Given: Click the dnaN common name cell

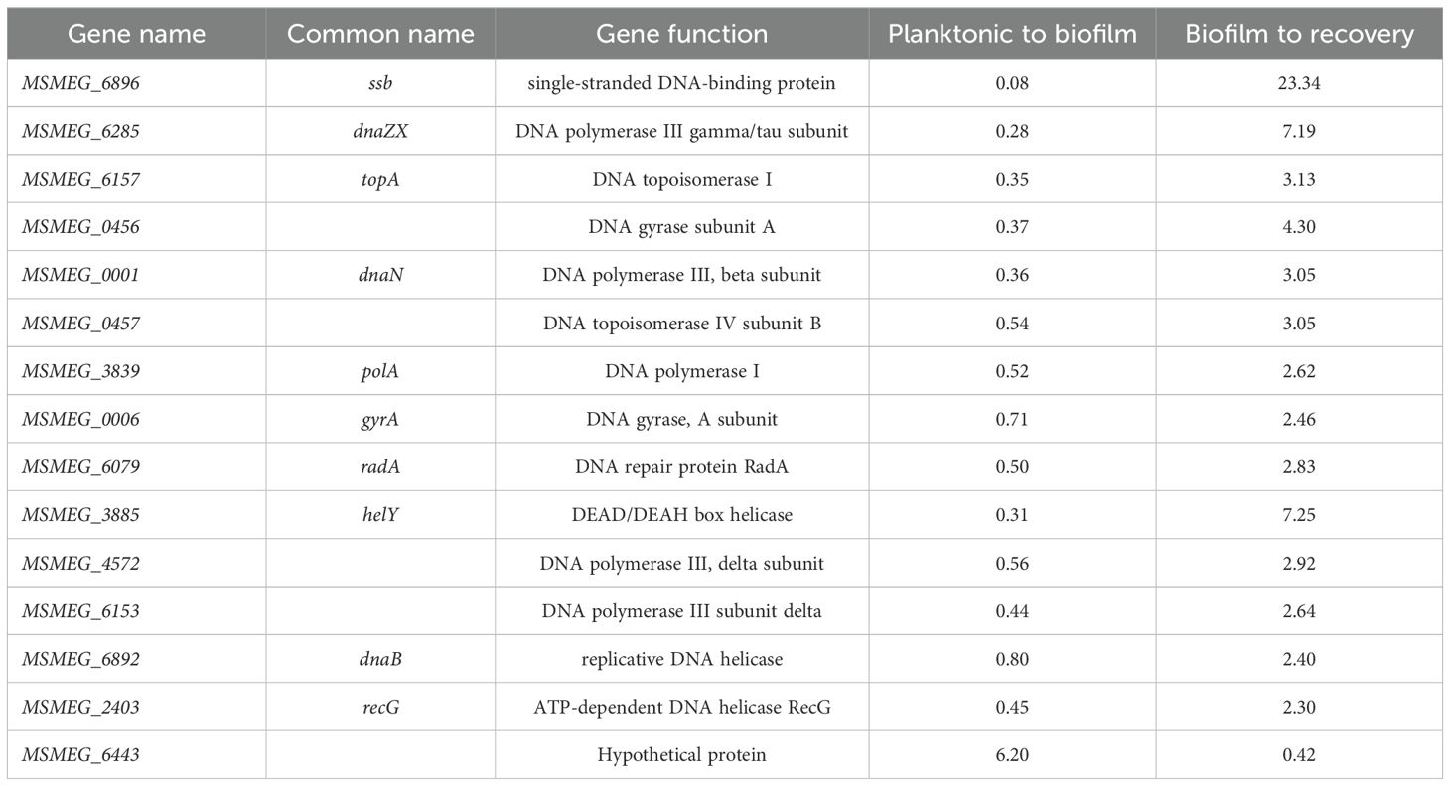Looking at the screenshot, I should (380, 275).
